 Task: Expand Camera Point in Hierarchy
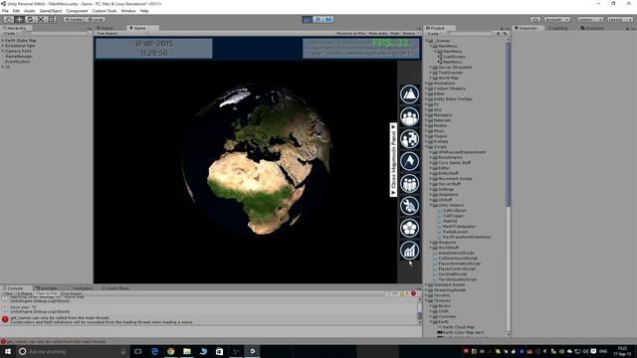pos(2,51)
